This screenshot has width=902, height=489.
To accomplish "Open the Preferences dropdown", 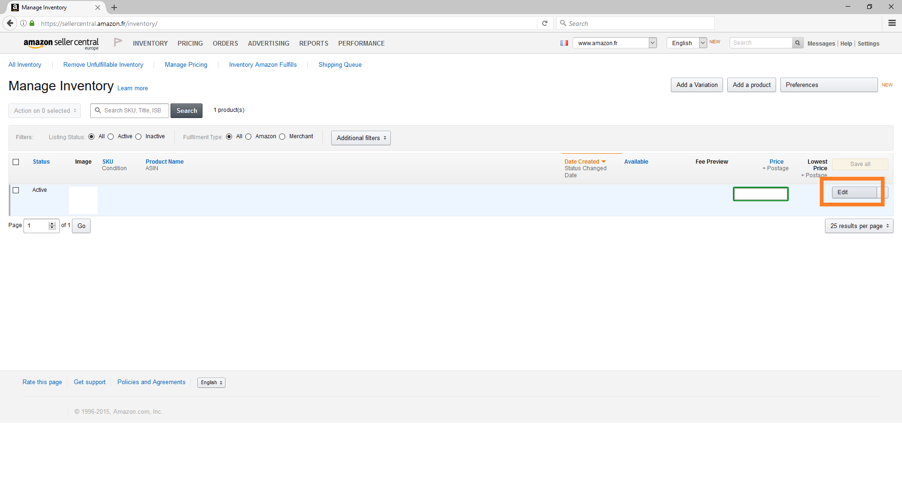I will (829, 85).
